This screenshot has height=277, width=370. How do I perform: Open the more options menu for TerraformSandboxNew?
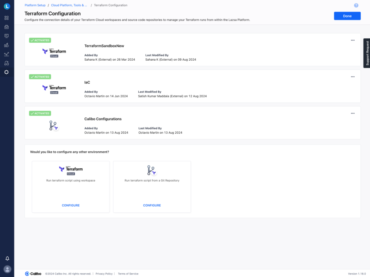(x=353, y=40)
